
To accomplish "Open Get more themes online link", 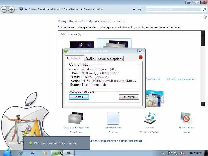I will [180, 79].
